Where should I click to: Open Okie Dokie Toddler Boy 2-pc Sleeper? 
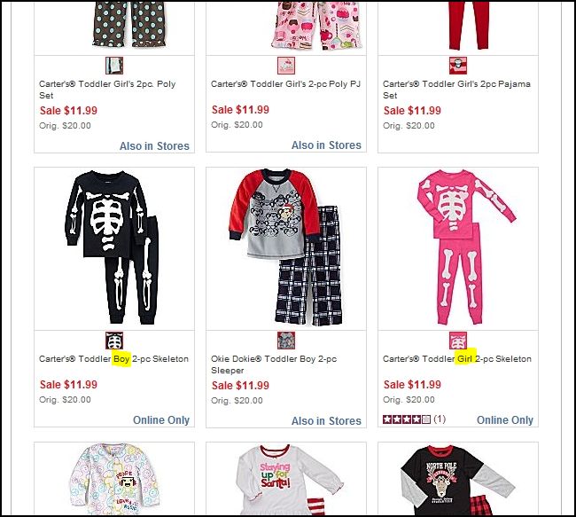point(274,364)
